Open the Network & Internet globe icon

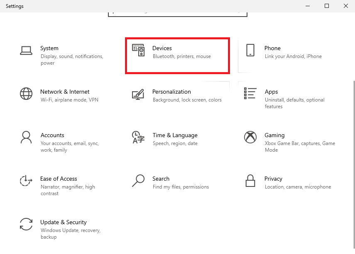click(26, 94)
